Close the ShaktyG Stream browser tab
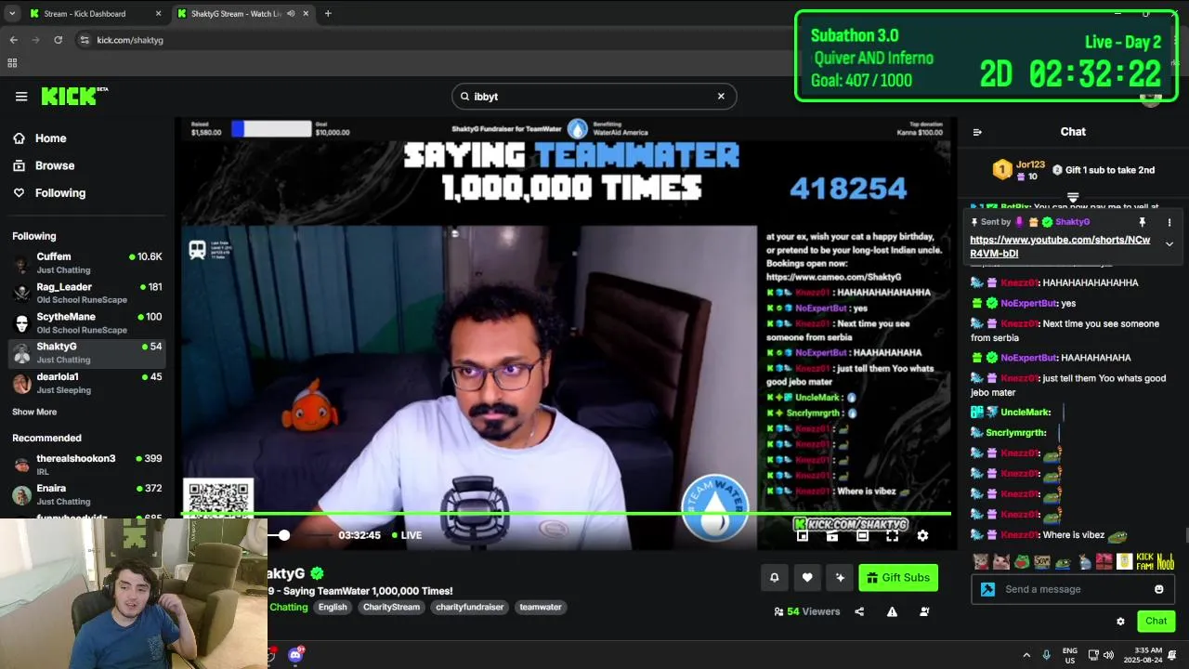This screenshot has width=1189, height=669. point(305,14)
